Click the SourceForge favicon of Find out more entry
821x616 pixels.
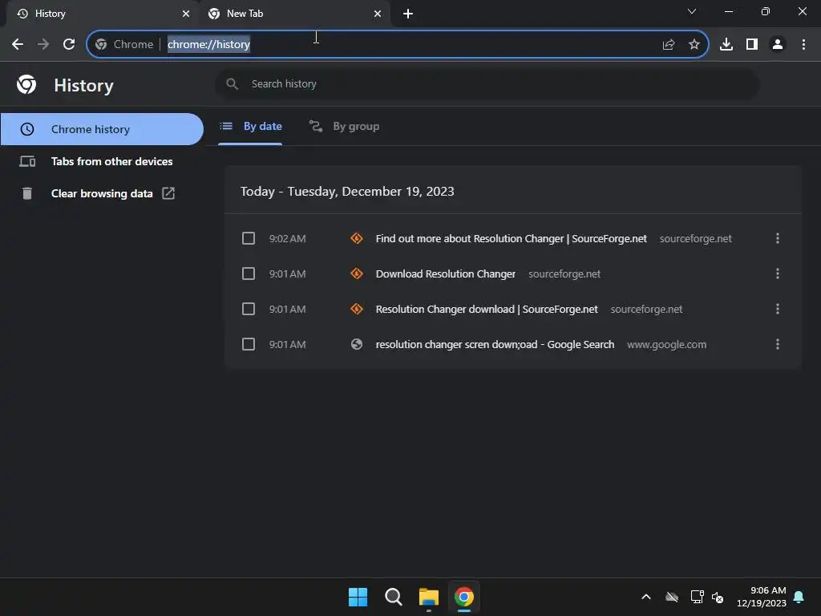pyautogui.click(x=357, y=238)
